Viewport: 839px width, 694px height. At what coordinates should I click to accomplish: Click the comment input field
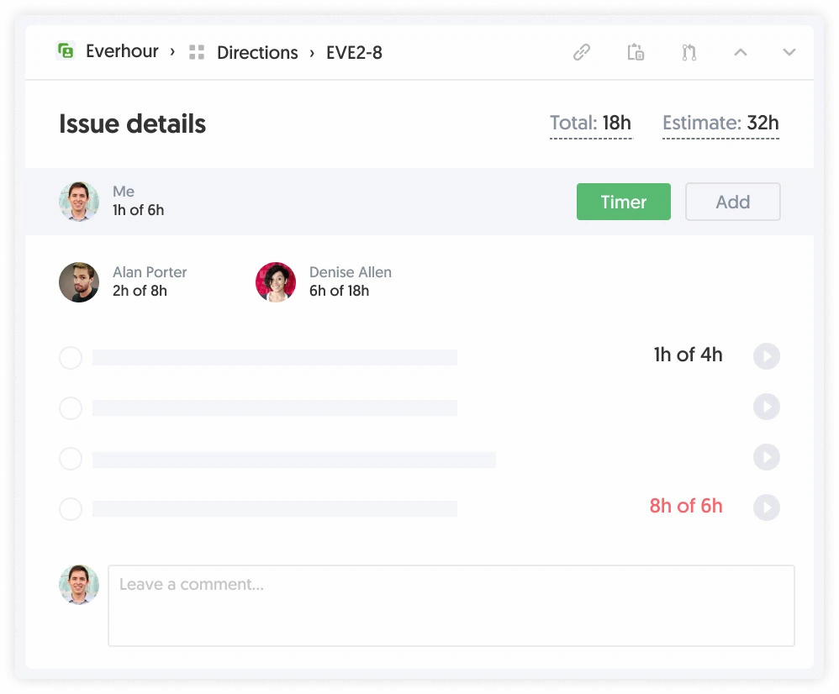451,605
